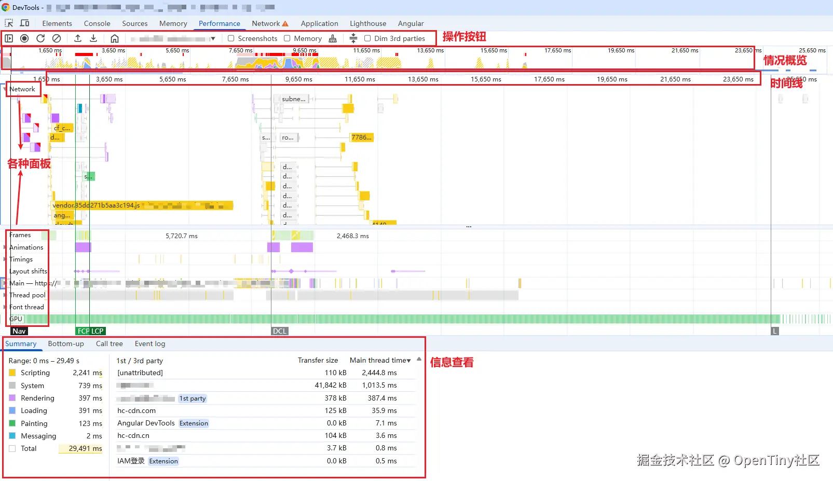Switch to the Console tab

97,23
